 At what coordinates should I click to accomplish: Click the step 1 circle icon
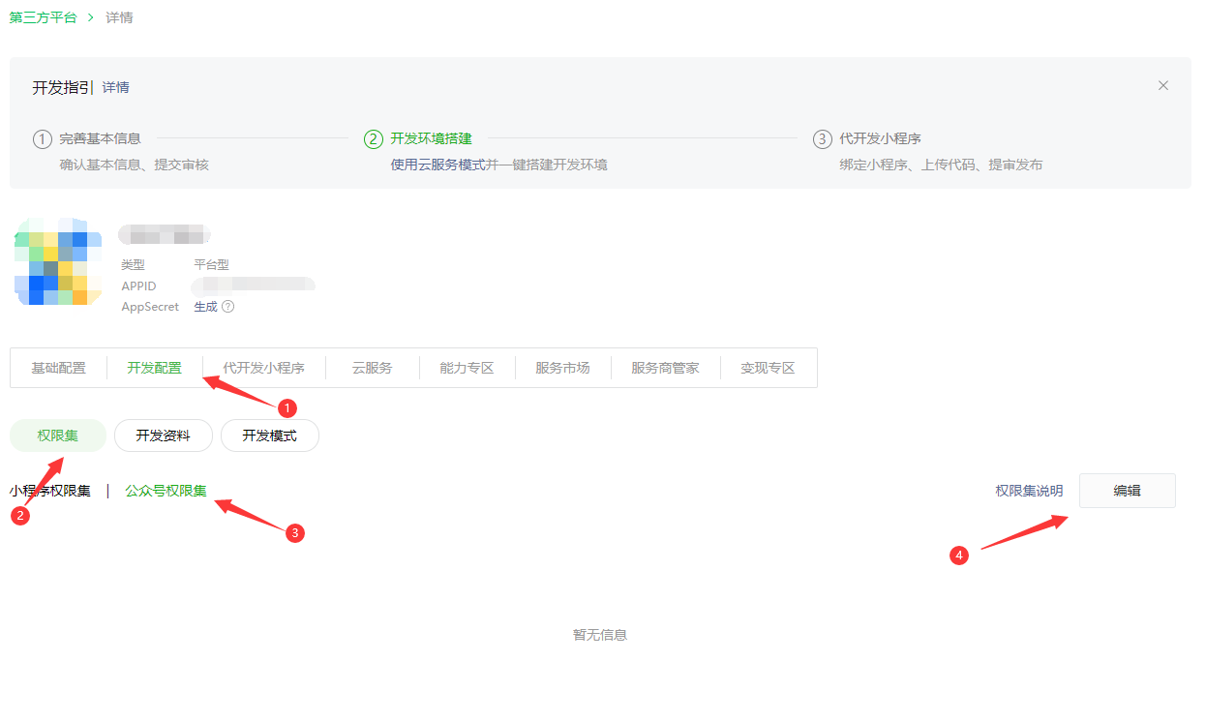coord(42,139)
